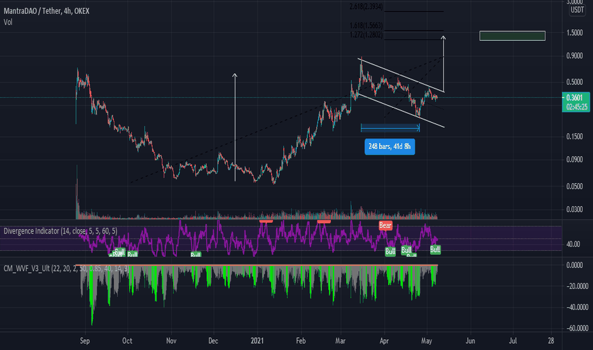This screenshot has height=350, width=593.
Task: Click the 2021 label on time axis
Action: [x=257, y=341]
